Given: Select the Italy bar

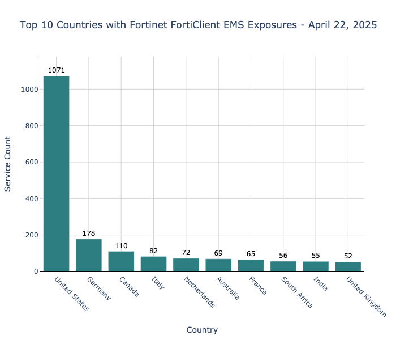Looking at the screenshot, I should [153, 263].
